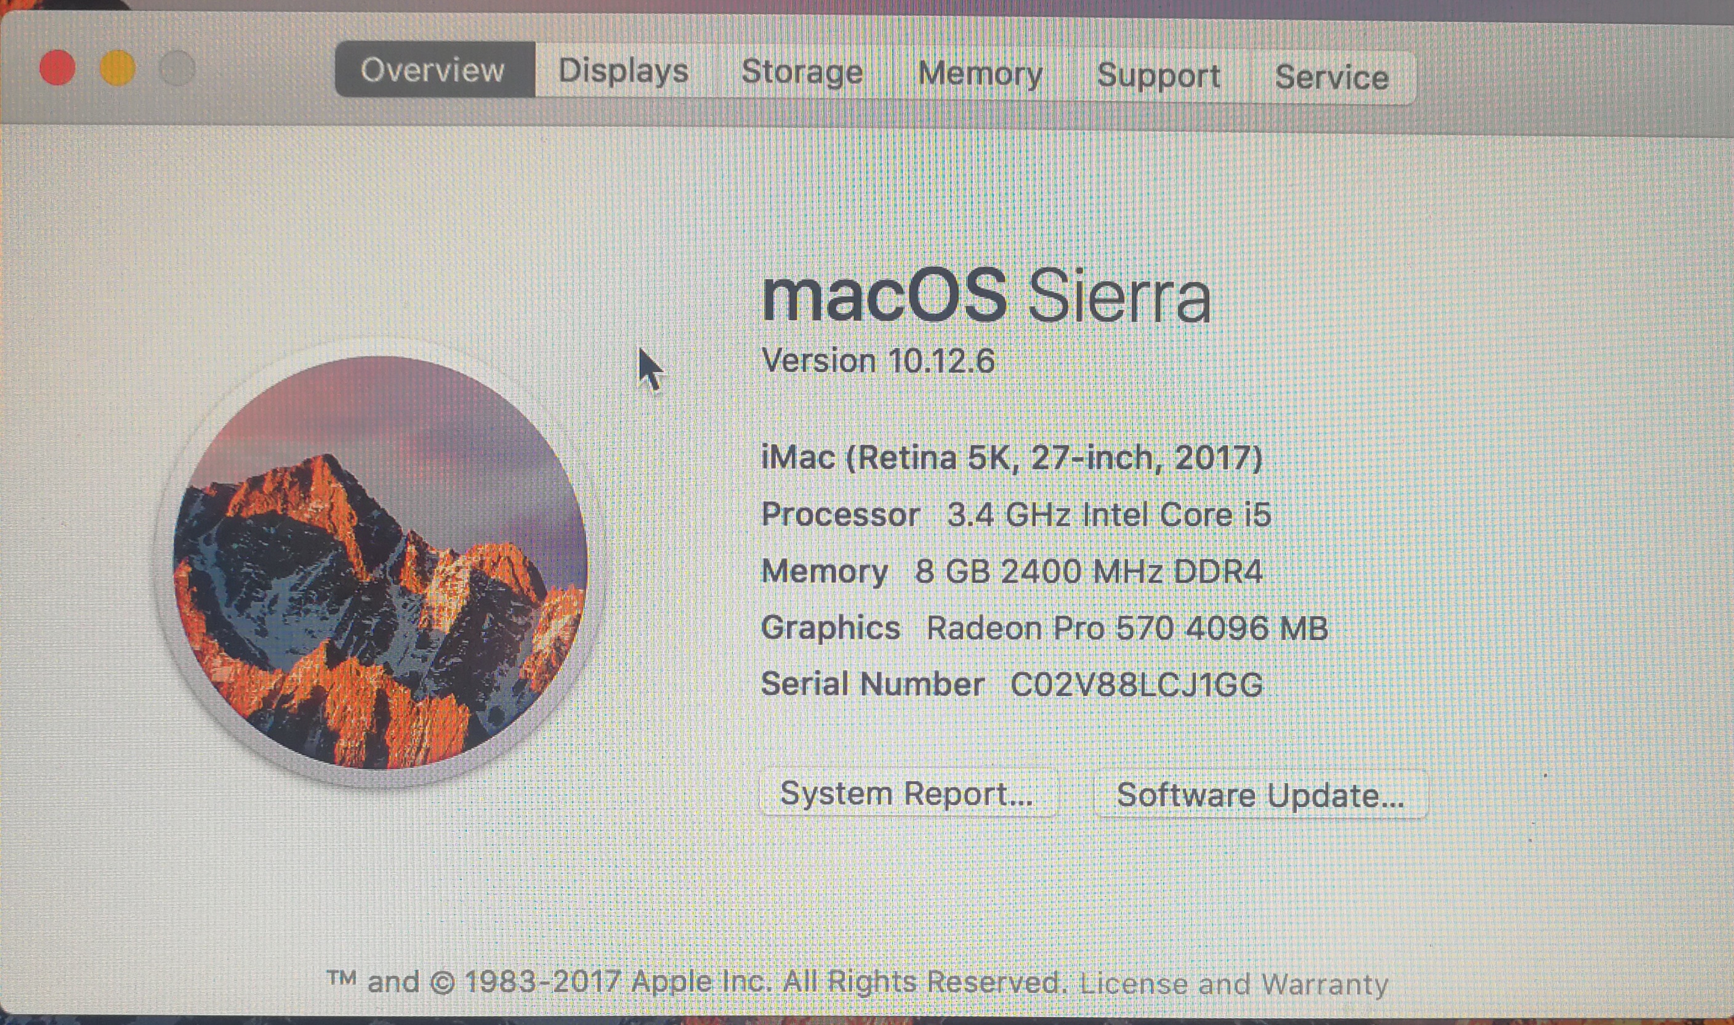The width and height of the screenshot is (1734, 1025).
Task: Click the iMac Retina 5K model name
Action: [1012, 458]
